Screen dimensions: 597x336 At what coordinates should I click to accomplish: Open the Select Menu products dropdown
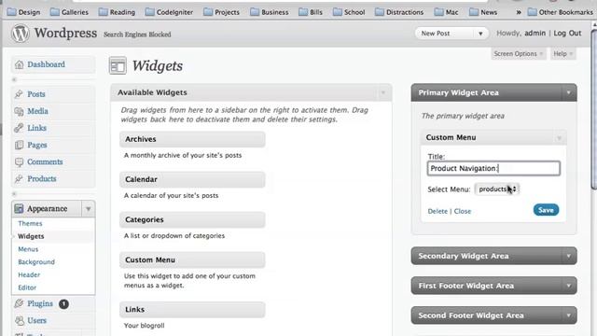click(497, 189)
